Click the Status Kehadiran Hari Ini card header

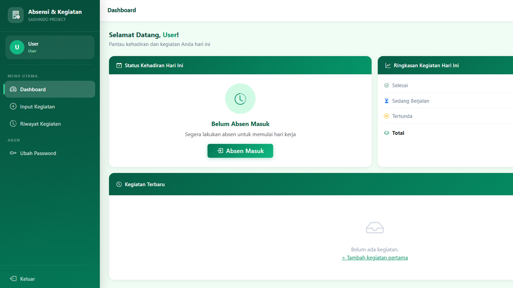click(x=240, y=65)
